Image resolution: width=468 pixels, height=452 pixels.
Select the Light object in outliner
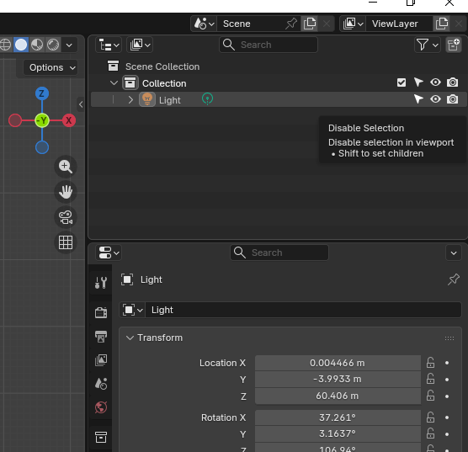pos(169,100)
